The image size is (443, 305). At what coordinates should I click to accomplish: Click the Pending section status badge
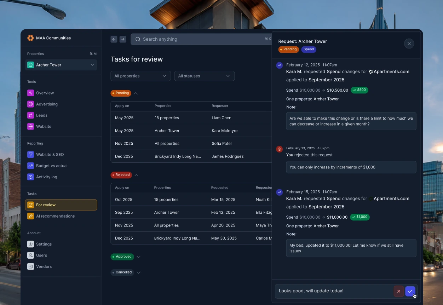point(121,93)
